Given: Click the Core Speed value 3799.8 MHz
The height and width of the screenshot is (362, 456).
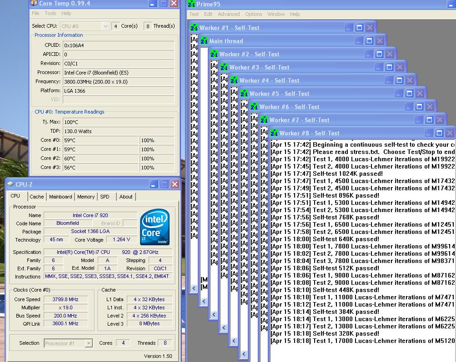Looking at the screenshot, I should coord(65,299).
